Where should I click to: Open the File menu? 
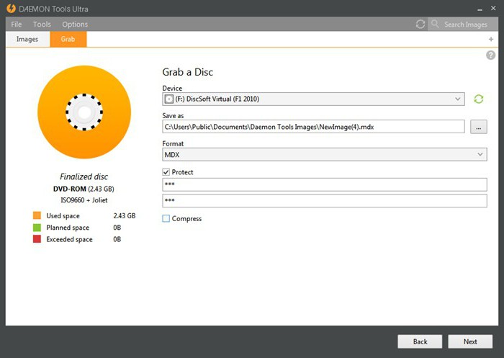tap(16, 24)
